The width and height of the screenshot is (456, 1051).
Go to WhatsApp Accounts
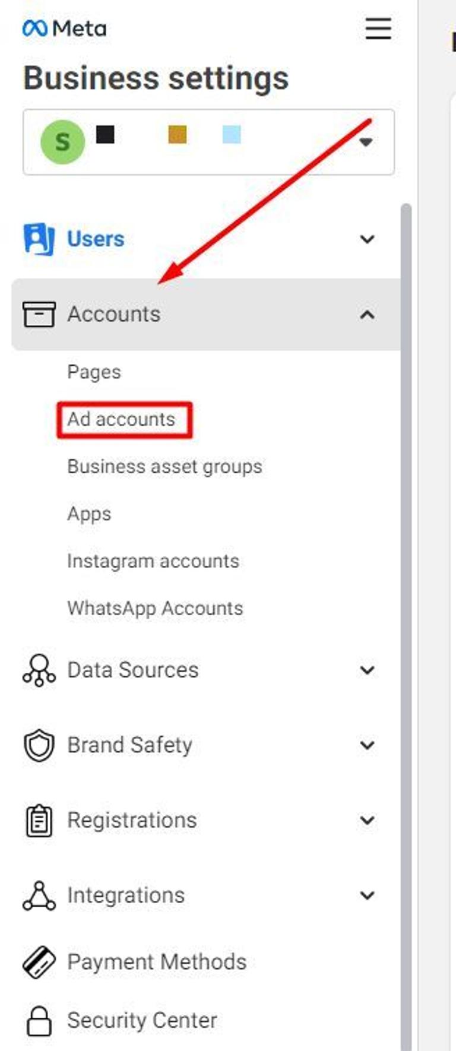pyautogui.click(x=155, y=609)
